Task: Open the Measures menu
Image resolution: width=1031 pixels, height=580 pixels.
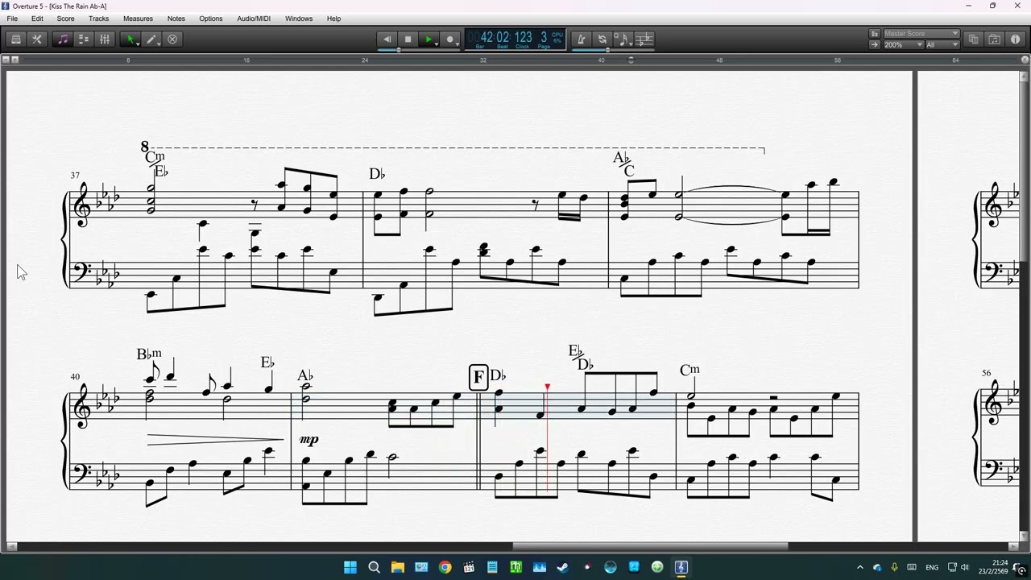Action: click(138, 19)
